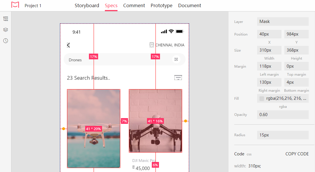
Task: Click the Opacity field 0.60
Action: 283,114
